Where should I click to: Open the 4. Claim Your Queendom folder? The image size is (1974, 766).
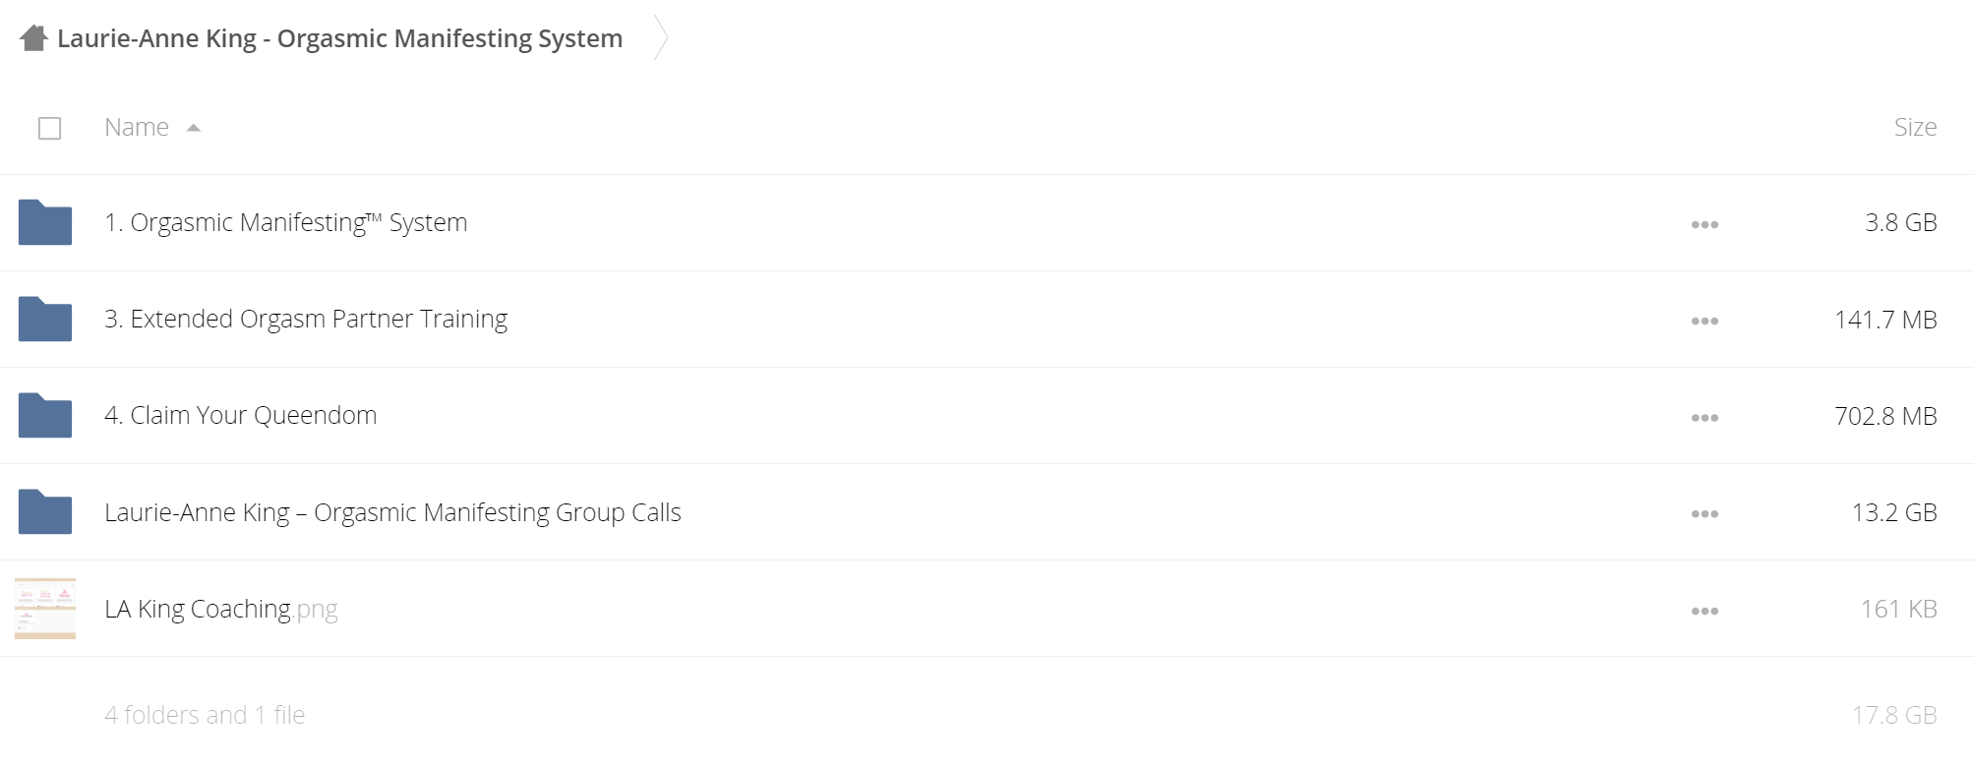(241, 415)
